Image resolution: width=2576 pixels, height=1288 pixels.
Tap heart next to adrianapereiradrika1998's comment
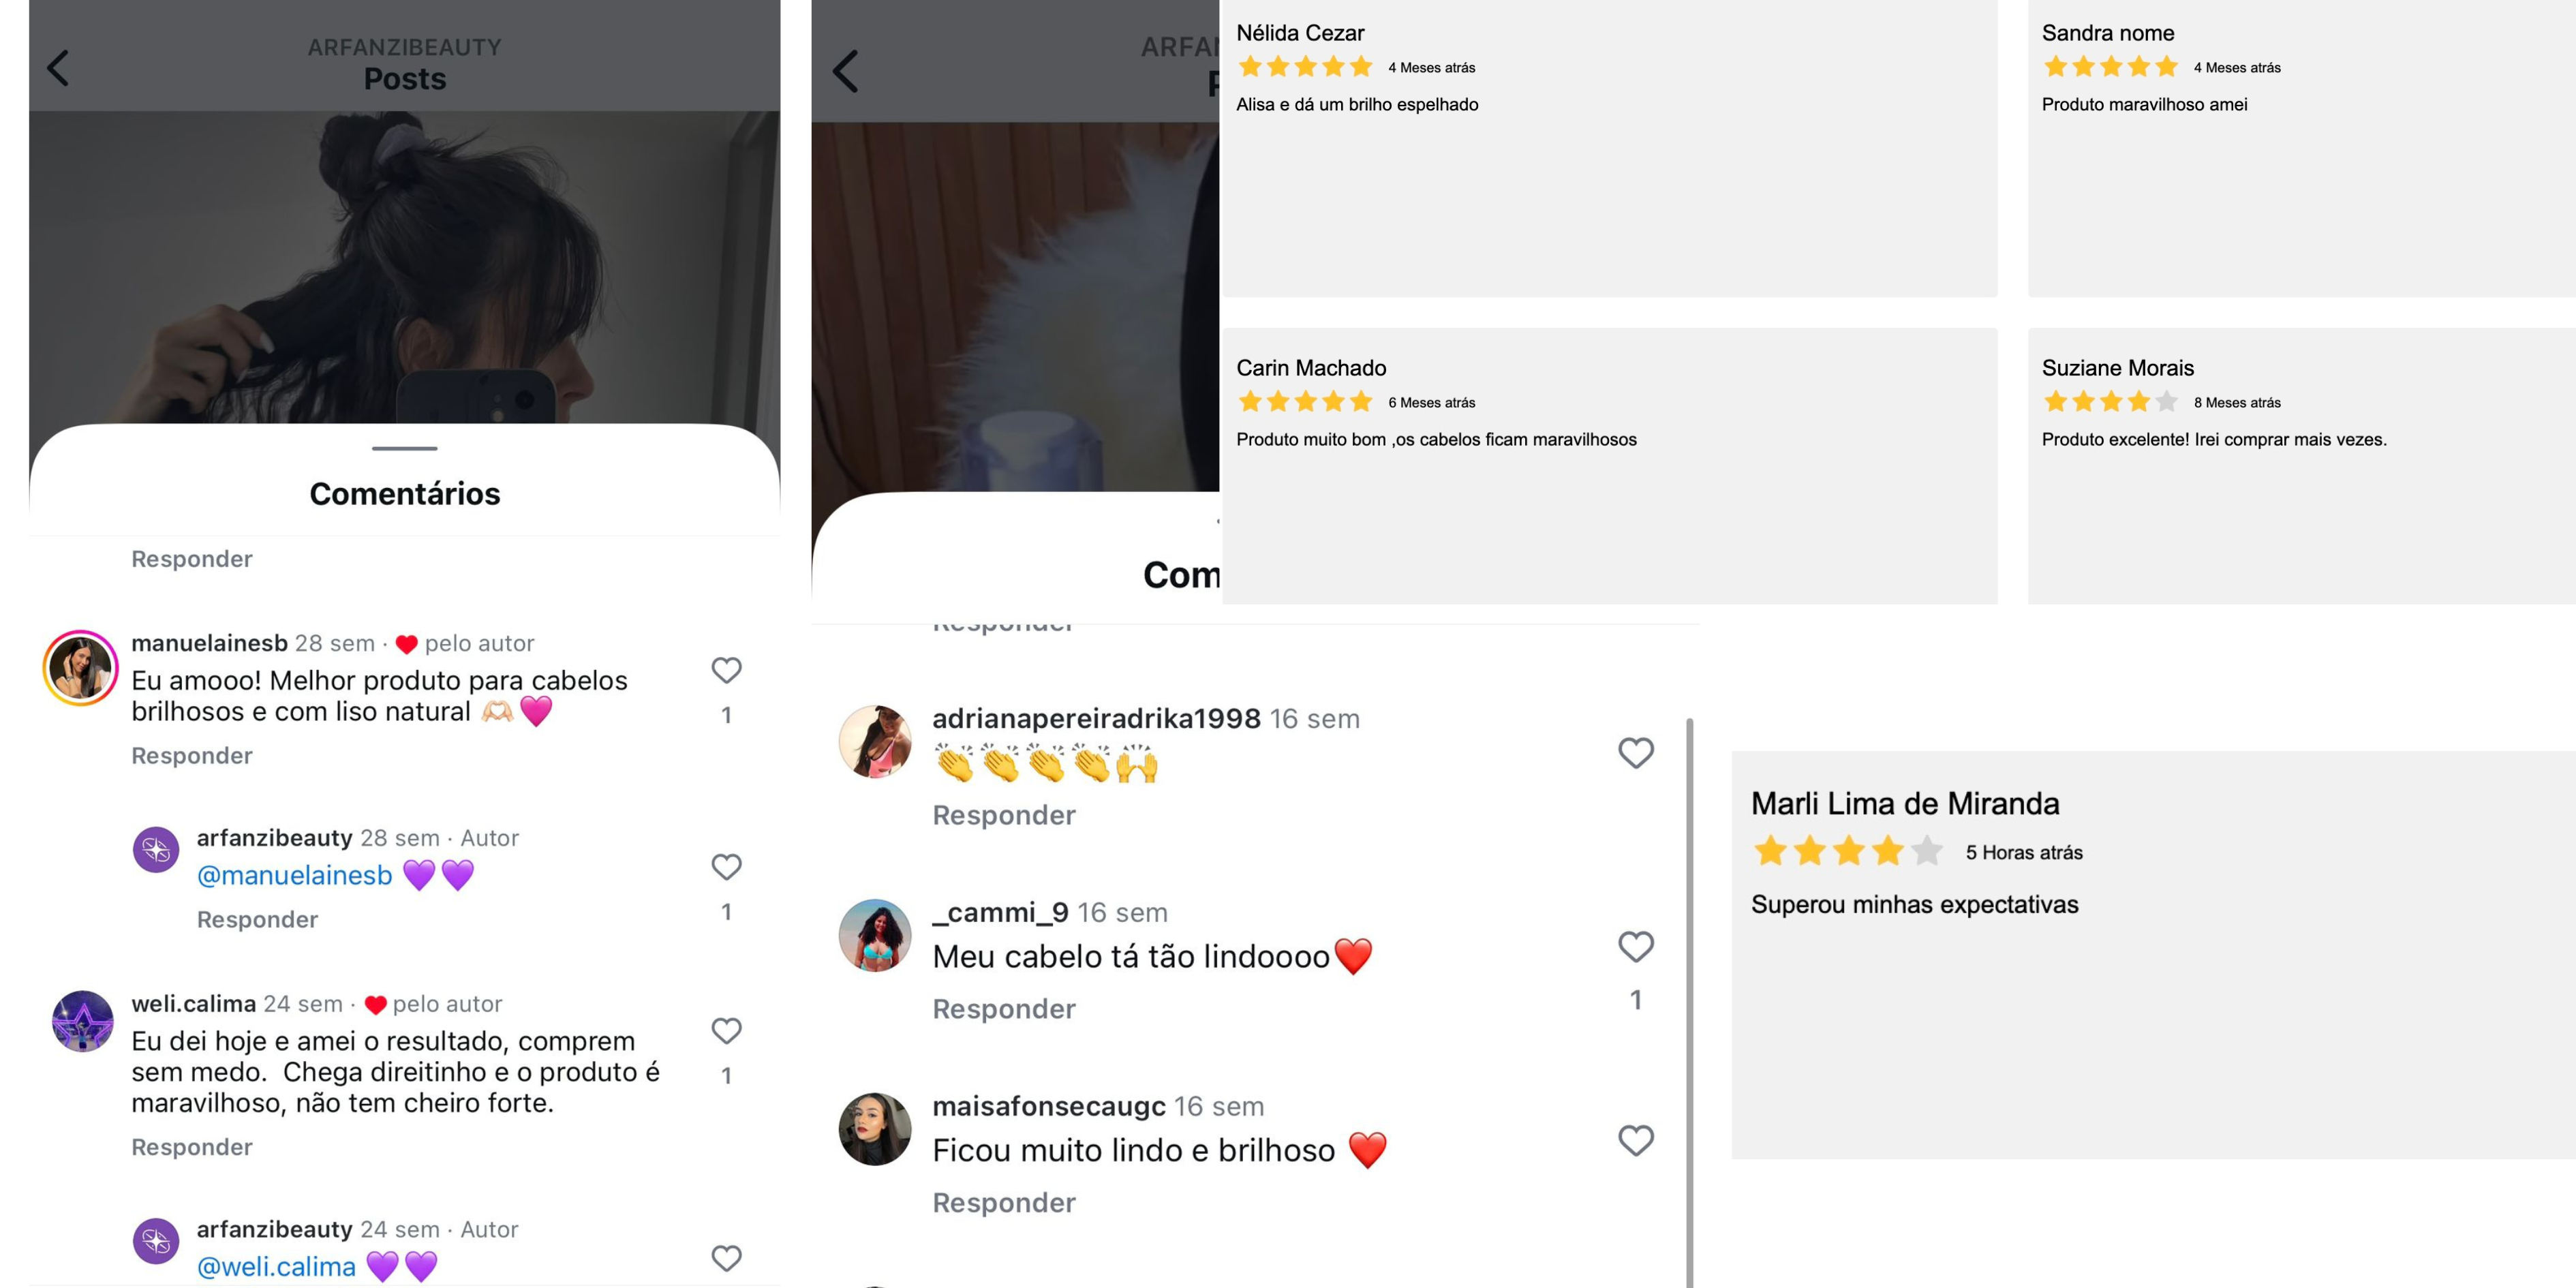pyautogui.click(x=1636, y=752)
